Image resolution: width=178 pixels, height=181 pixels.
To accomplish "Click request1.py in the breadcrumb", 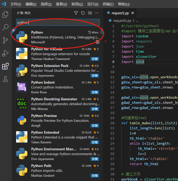I will click(x=122, y=21).
